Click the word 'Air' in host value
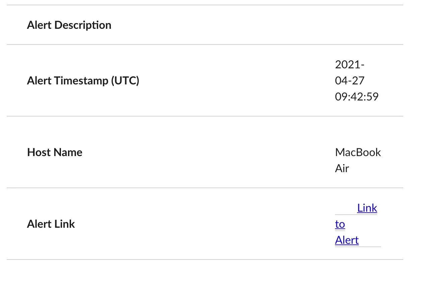Screen dimensions: 422x282 (342, 168)
